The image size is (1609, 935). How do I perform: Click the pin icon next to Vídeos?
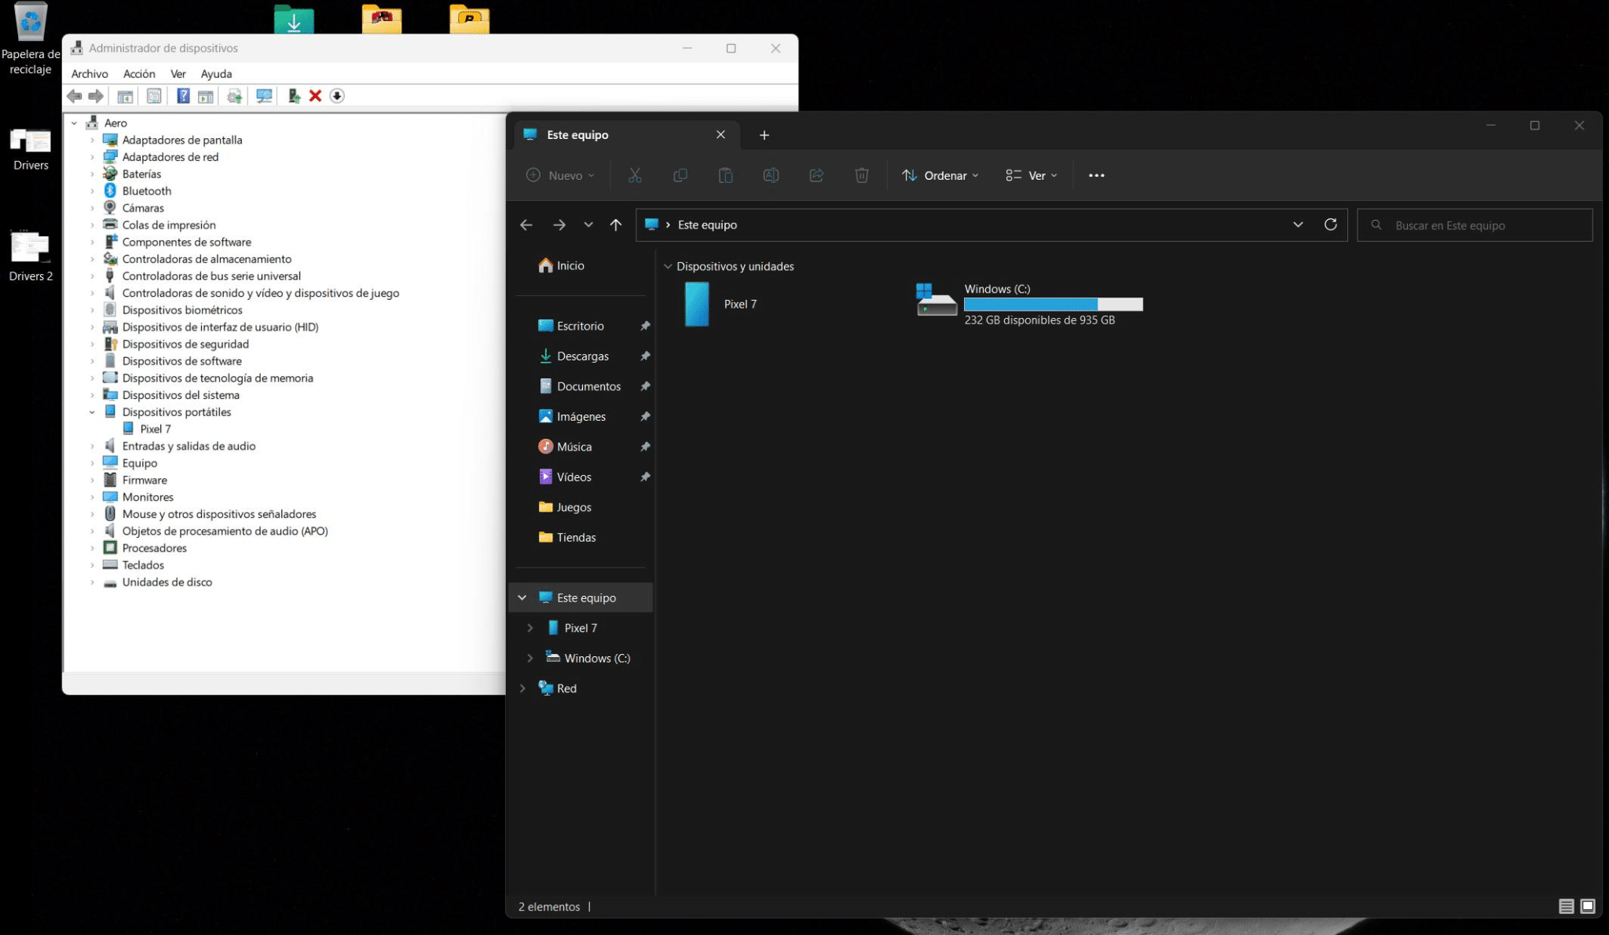pyautogui.click(x=645, y=477)
